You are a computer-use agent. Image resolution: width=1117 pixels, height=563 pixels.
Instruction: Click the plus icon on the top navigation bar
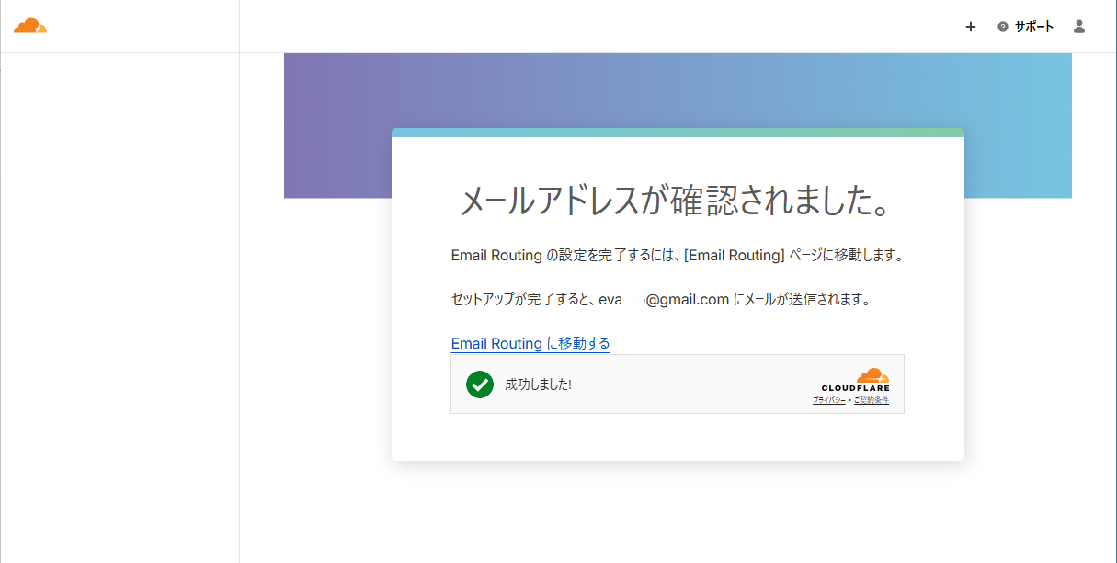[x=971, y=27]
